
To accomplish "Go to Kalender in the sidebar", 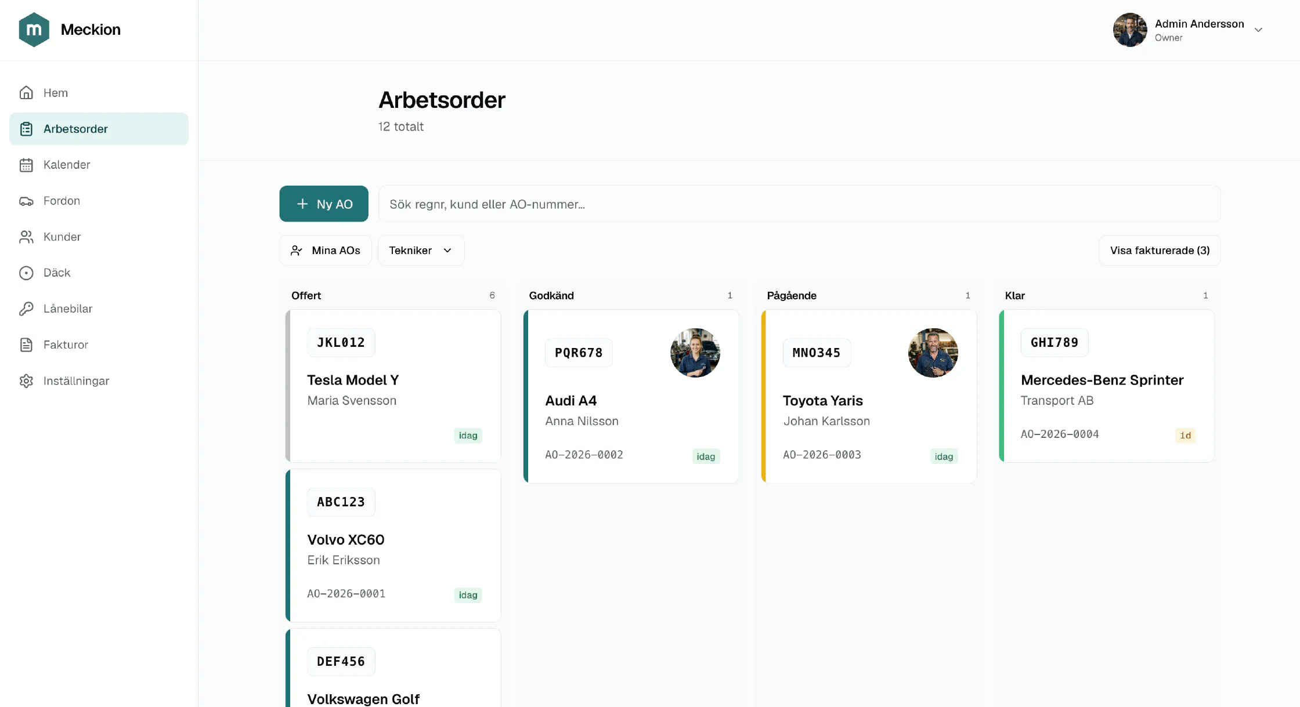I will (x=99, y=165).
